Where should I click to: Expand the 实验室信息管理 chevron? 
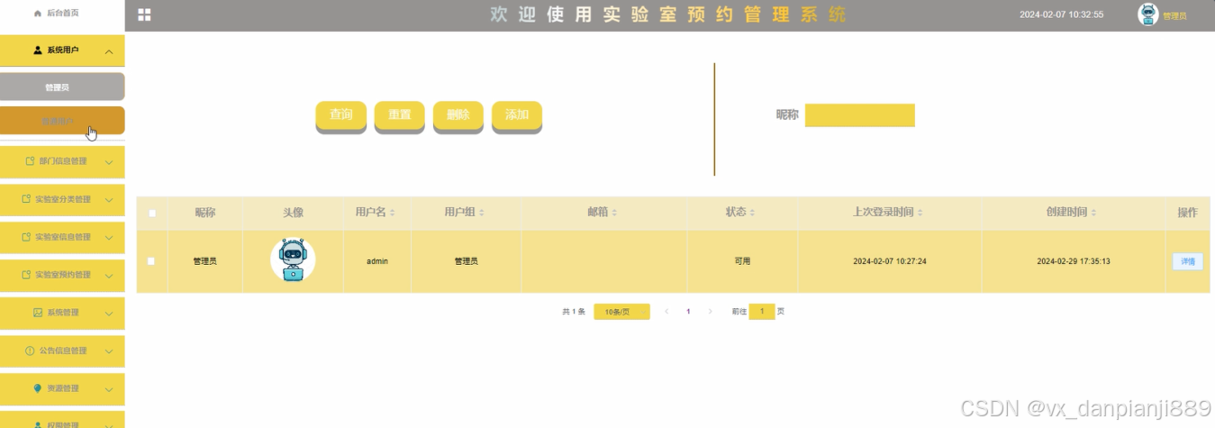click(x=109, y=238)
